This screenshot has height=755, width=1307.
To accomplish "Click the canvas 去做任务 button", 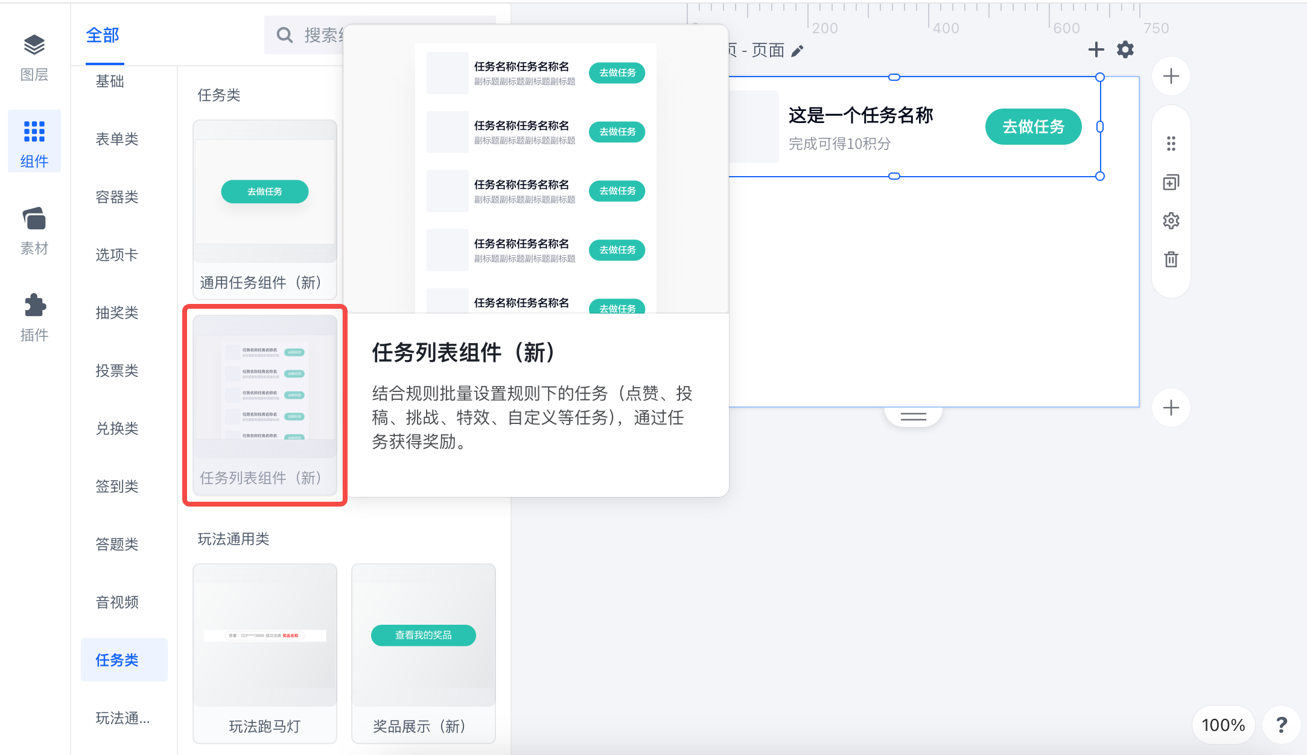I will pos(1033,127).
